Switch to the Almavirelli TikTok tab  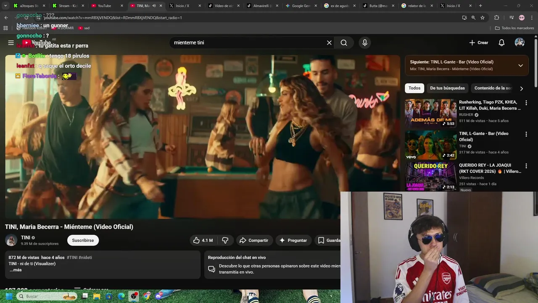[x=262, y=6]
